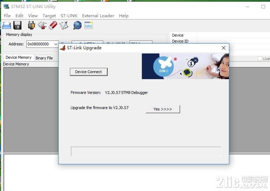The width and height of the screenshot is (270, 191).
Task: Minimize the ST-LINK Utility window
Action: [x=248, y=7]
